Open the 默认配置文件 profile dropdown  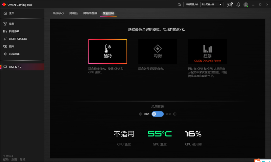click(x=212, y=5)
